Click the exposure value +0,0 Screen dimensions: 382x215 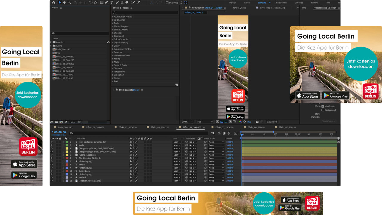(x=249, y=122)
